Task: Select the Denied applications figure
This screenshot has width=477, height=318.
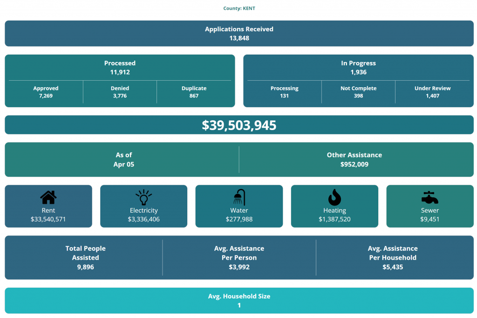Action: pyautogui.click(x=120, y=96)
